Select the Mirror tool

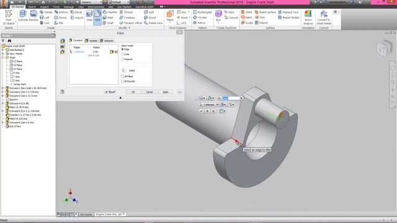click(x=199, y=23)
